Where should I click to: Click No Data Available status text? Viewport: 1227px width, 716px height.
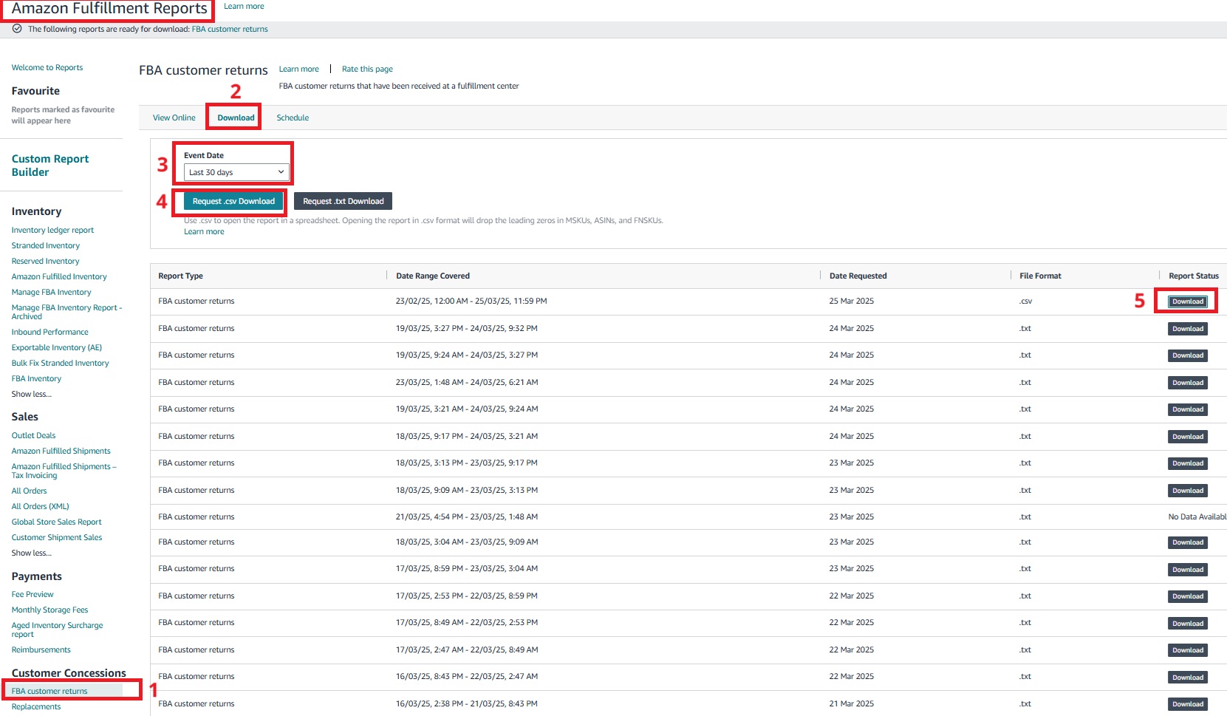(1197, 516)
